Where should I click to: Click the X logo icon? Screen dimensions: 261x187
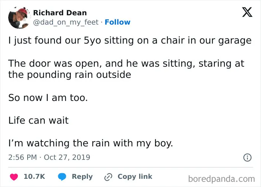click(247, 12)
